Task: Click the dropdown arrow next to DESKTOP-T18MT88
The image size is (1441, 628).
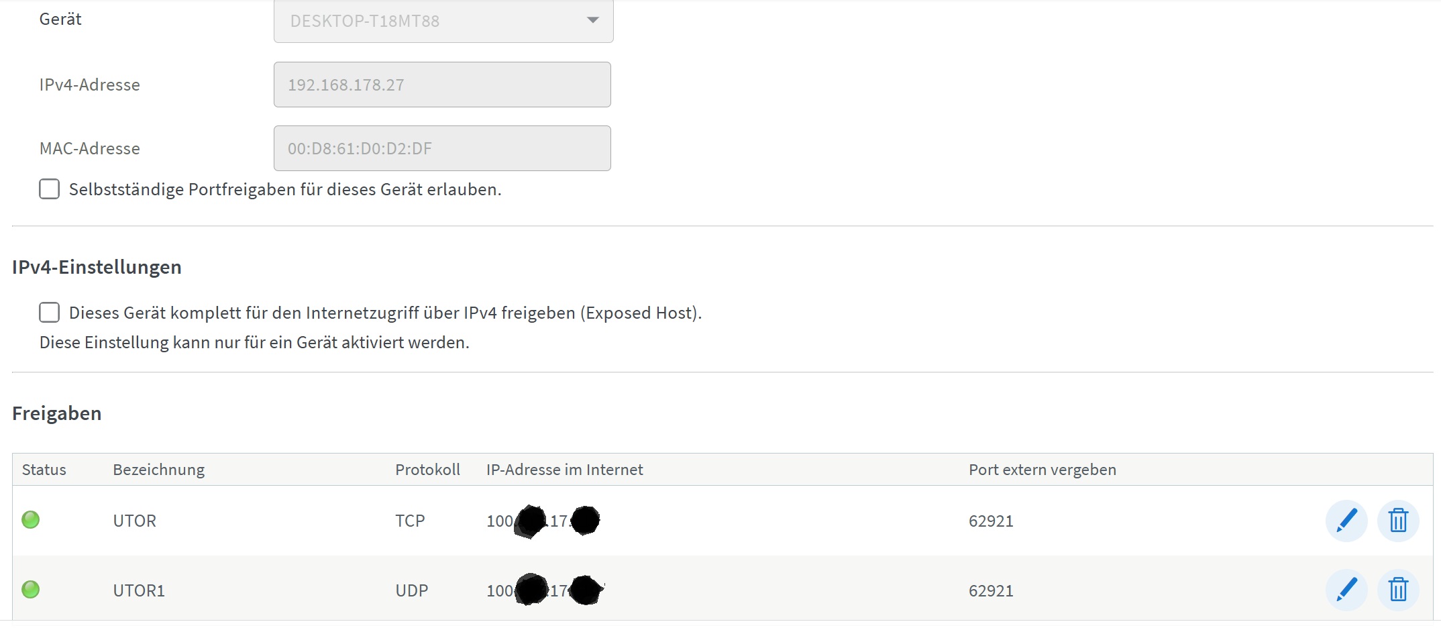Action: (592, 21)
